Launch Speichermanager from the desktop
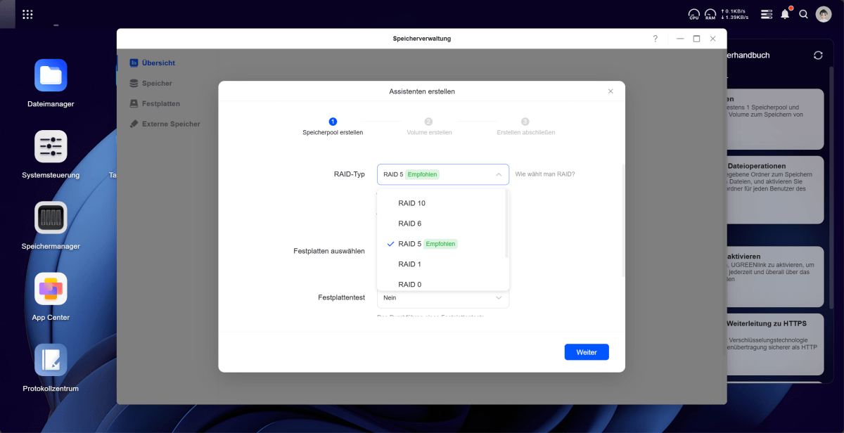The width and height of the screenshot is (844, 433). pos(51,226)
